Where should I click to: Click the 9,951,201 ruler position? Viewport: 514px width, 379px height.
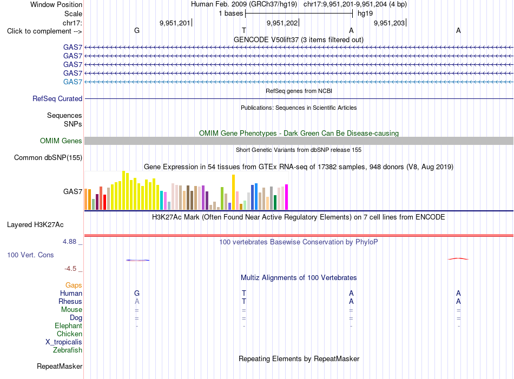[175, 23]
